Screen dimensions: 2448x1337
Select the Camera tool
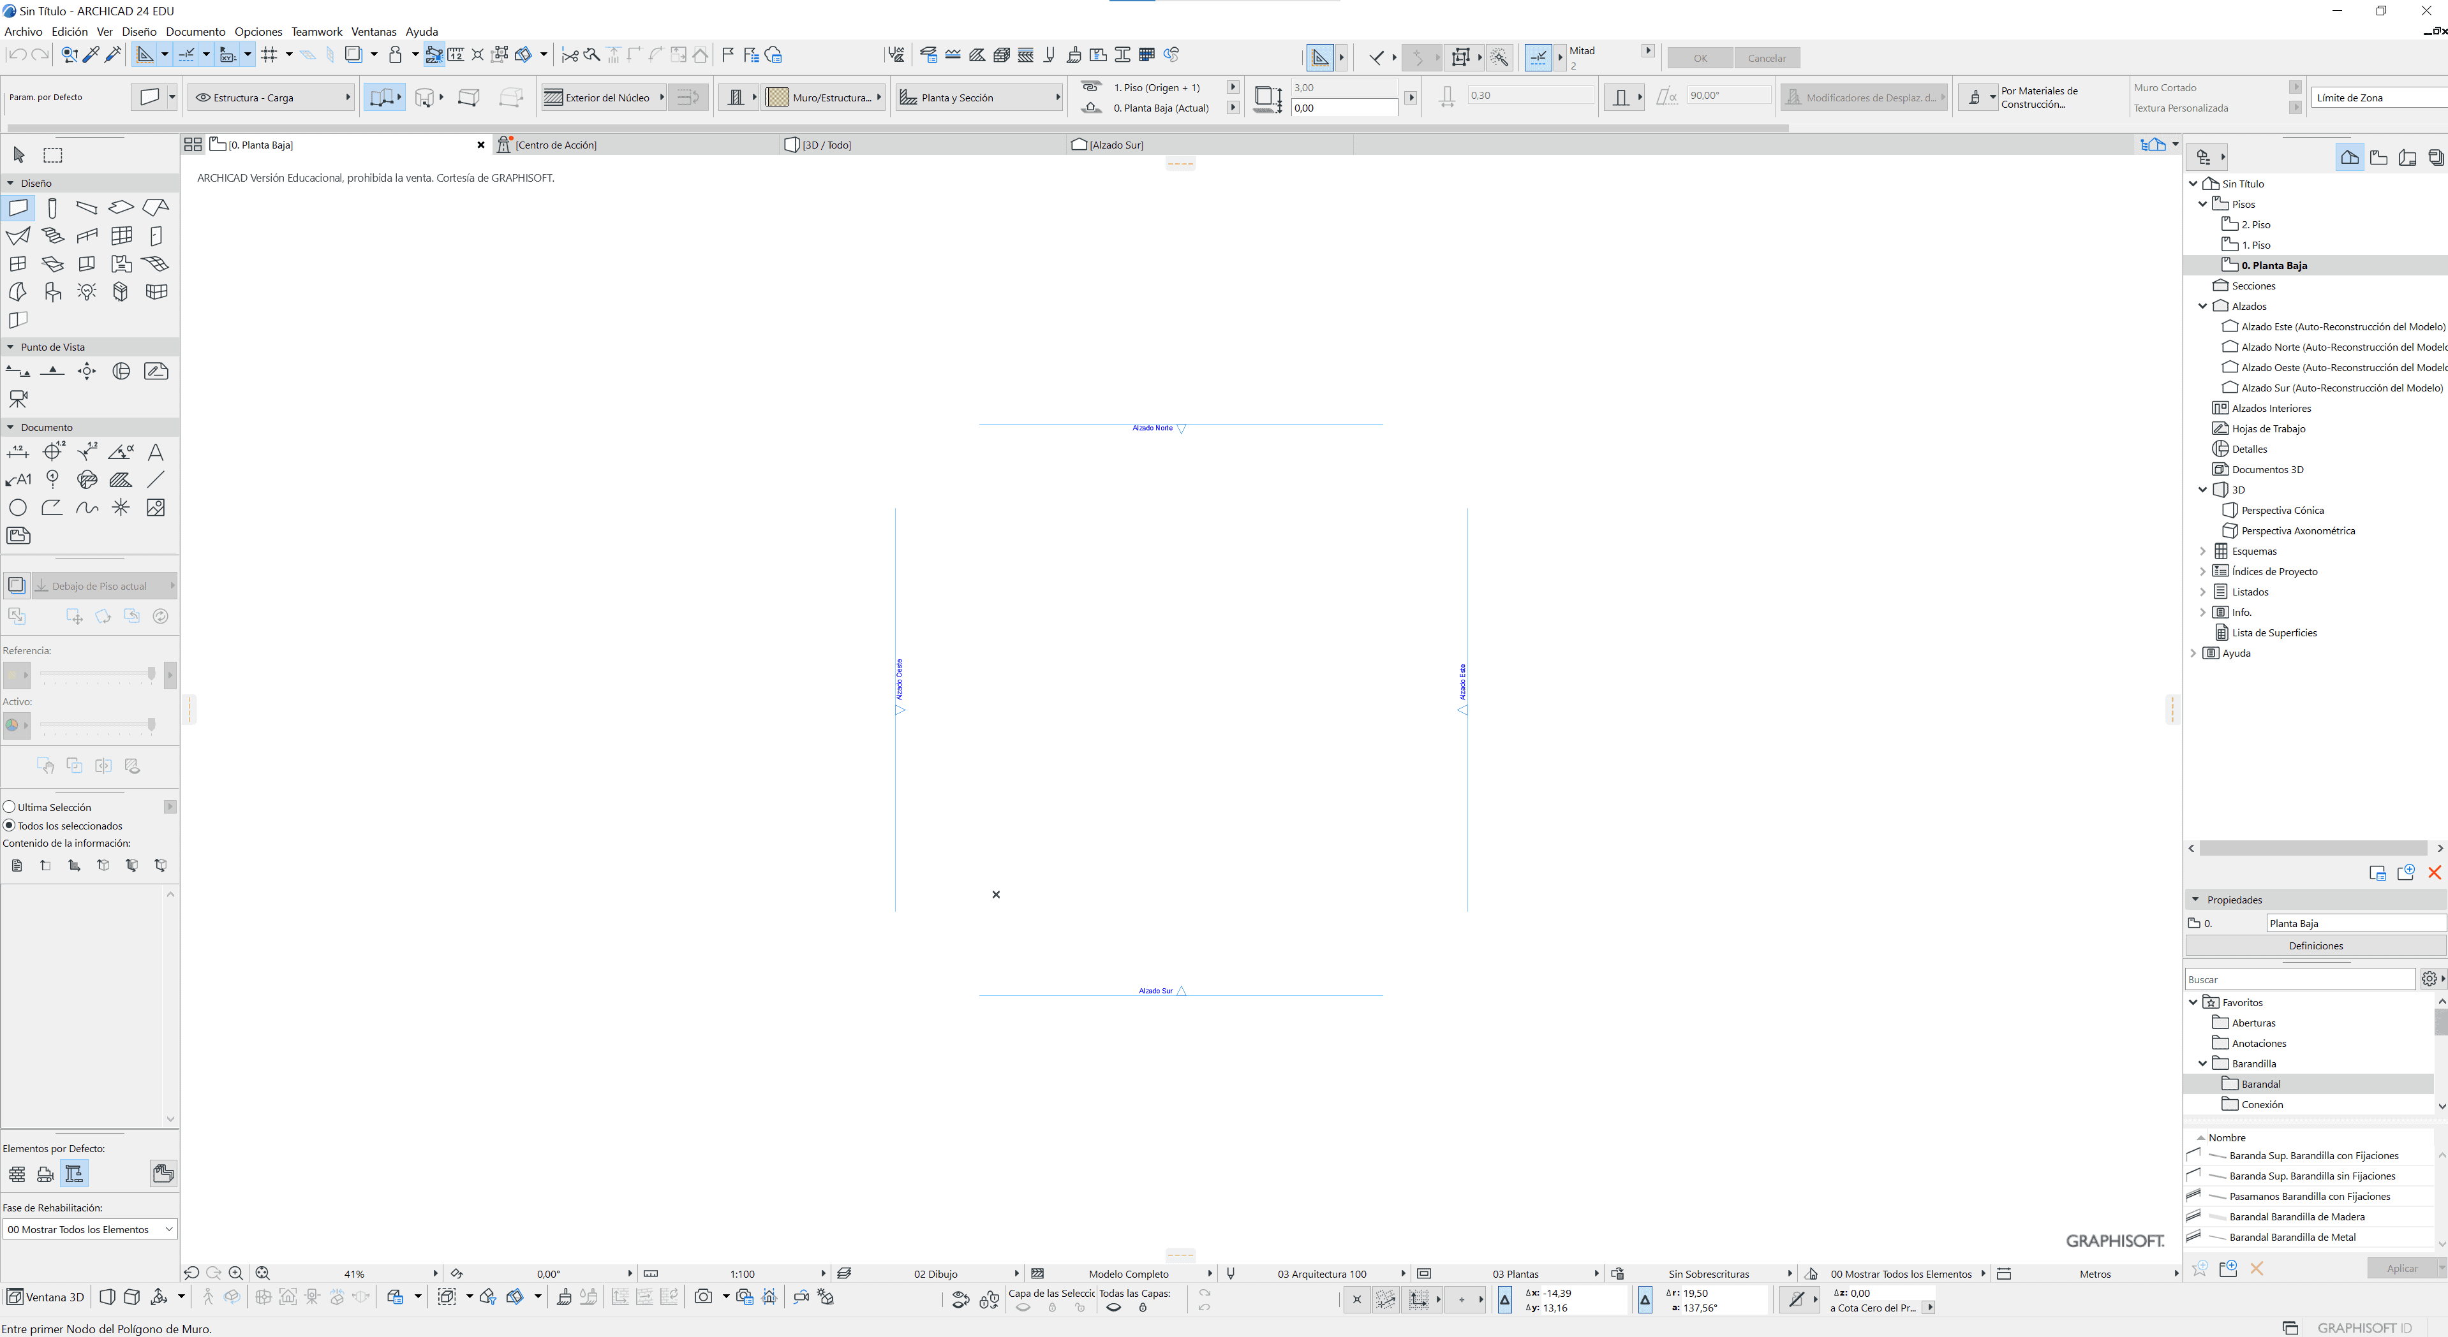18,399
